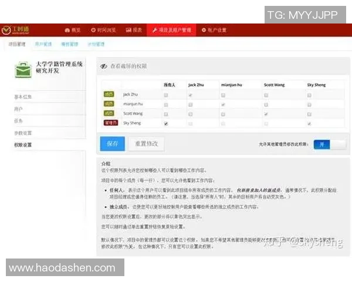Click the Scott Wang column header
This screenshot has width=352, height=282.
tap(274, 85)
